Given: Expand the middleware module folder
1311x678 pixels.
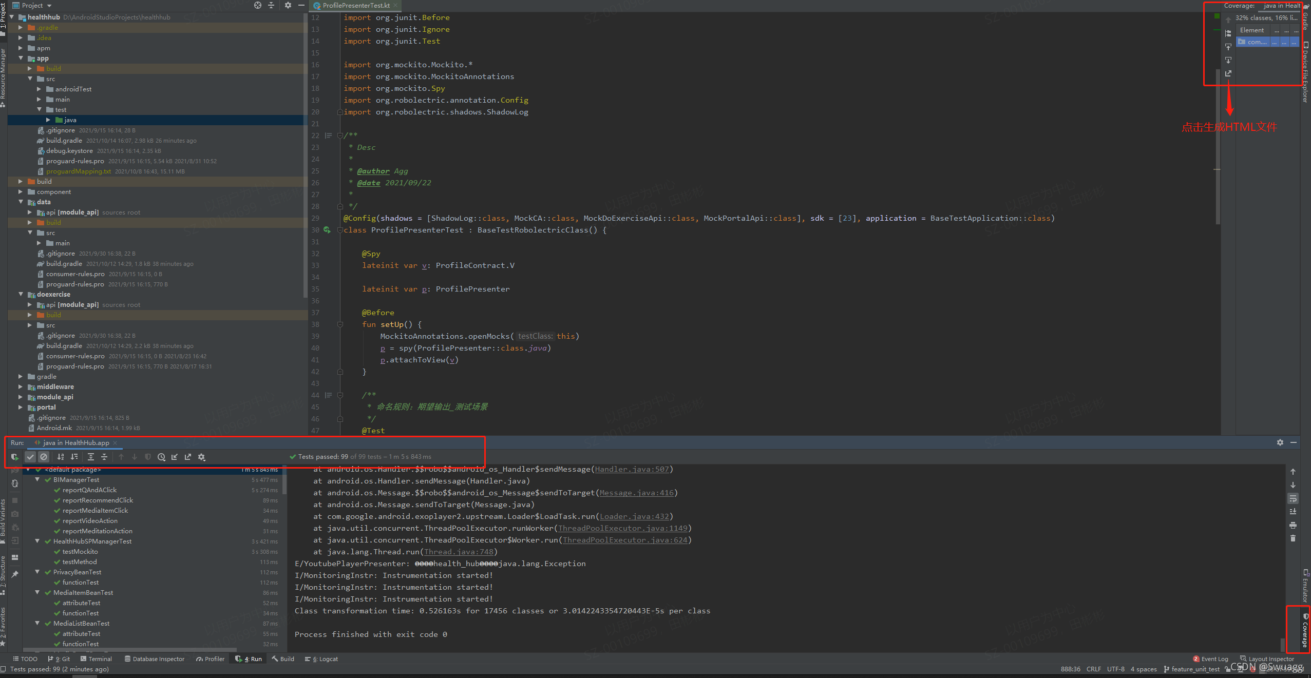Looking at the screenshot, I should click(21, 386).
